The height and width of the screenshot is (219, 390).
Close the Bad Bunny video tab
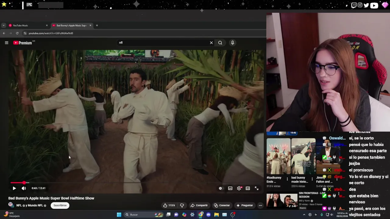[x=90, y=26]
